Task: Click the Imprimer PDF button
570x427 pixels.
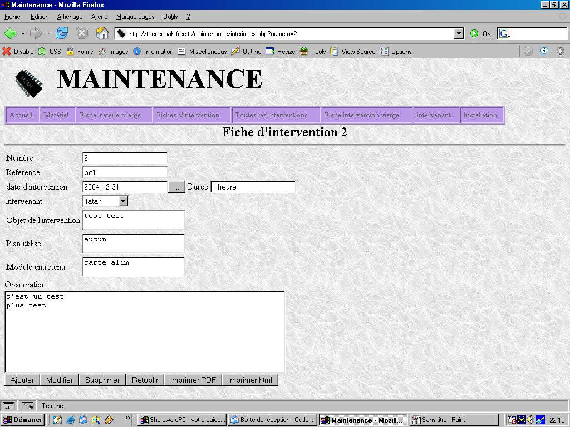Action: point(192,380)
